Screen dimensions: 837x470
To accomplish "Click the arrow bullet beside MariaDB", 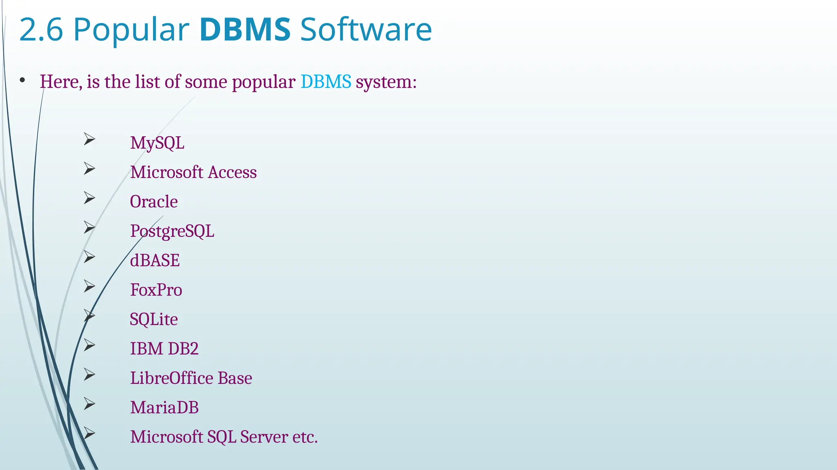I will pyautogui.click(x=90, y=404).
